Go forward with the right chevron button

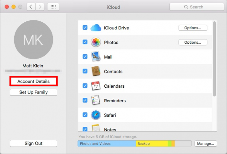pos(40,7)
